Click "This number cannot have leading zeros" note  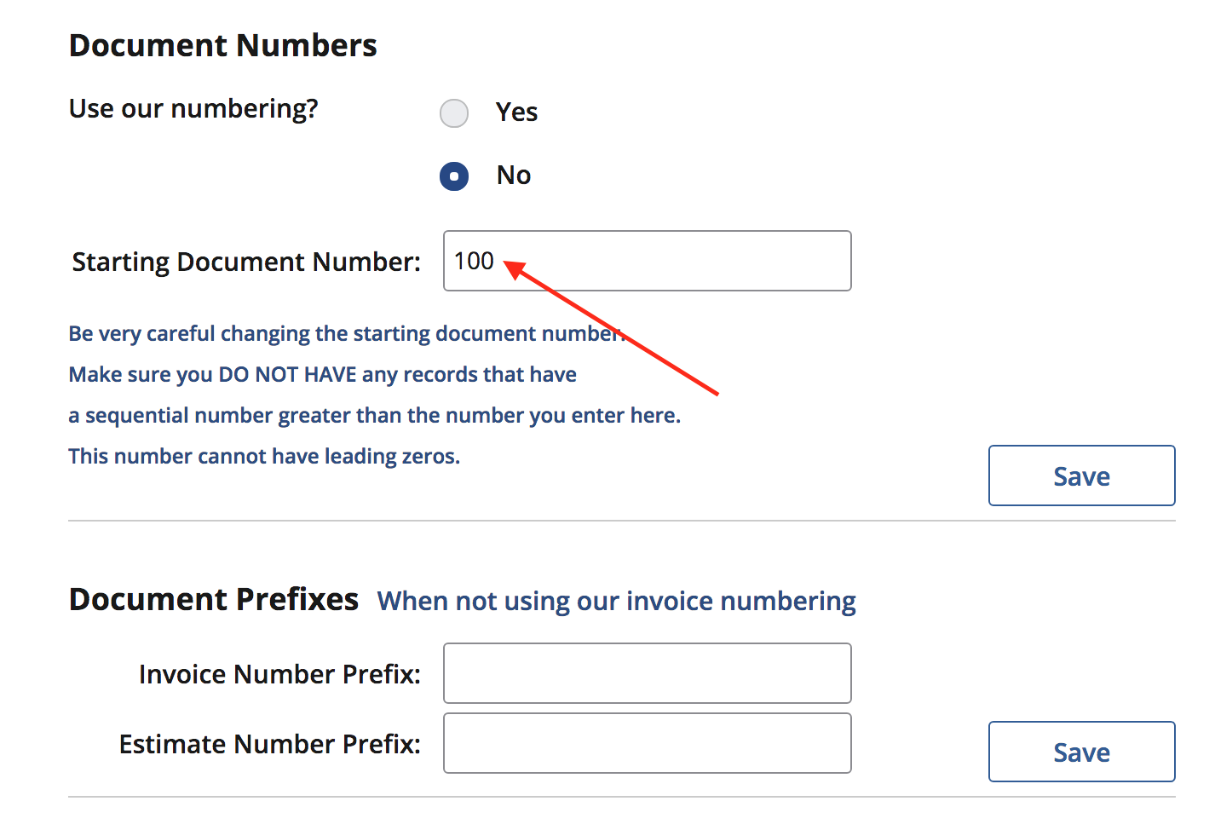[x=264, y=456]
